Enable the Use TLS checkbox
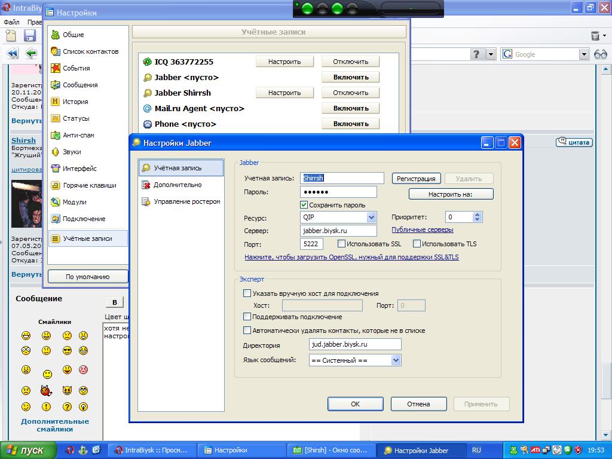Screen dimensions: 612x459 [417, 244]
